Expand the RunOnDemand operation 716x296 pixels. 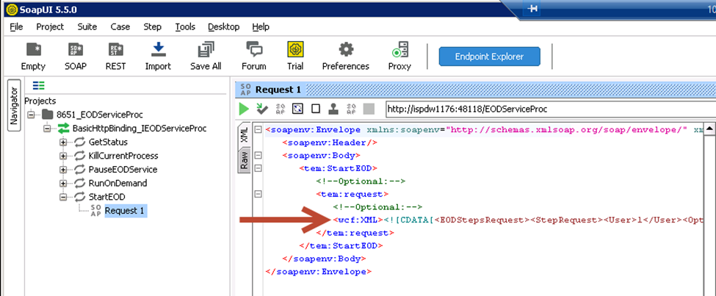click(x=63, y=183)
